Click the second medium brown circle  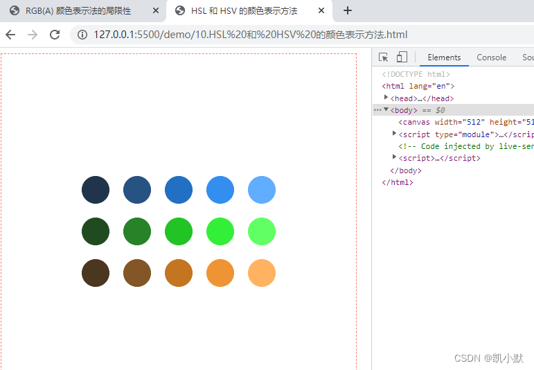137,273
